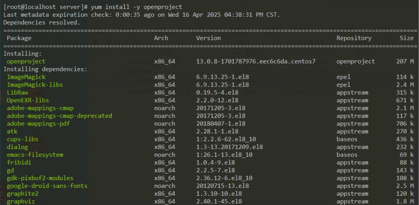Select the cups-libs package name
Screen dimensions: 419x205
click(x=22, y=139)
